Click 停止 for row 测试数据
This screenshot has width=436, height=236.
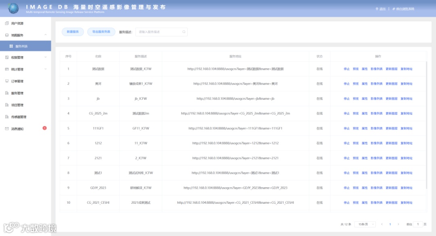pyautogui.click(x=346, y=69)
